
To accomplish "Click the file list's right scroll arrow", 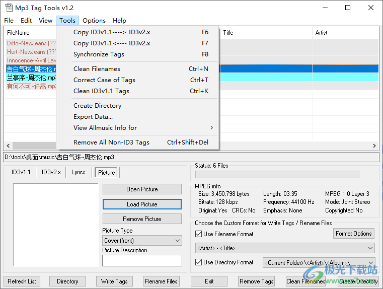I will 374,146.
